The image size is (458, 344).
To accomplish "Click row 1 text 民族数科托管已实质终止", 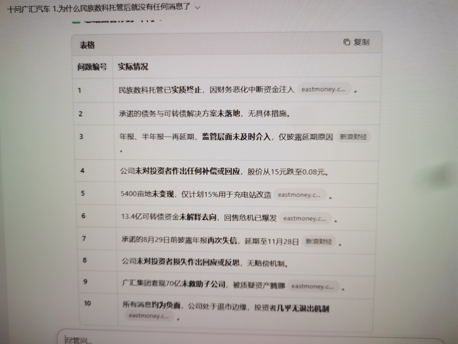I will point(160,90).
